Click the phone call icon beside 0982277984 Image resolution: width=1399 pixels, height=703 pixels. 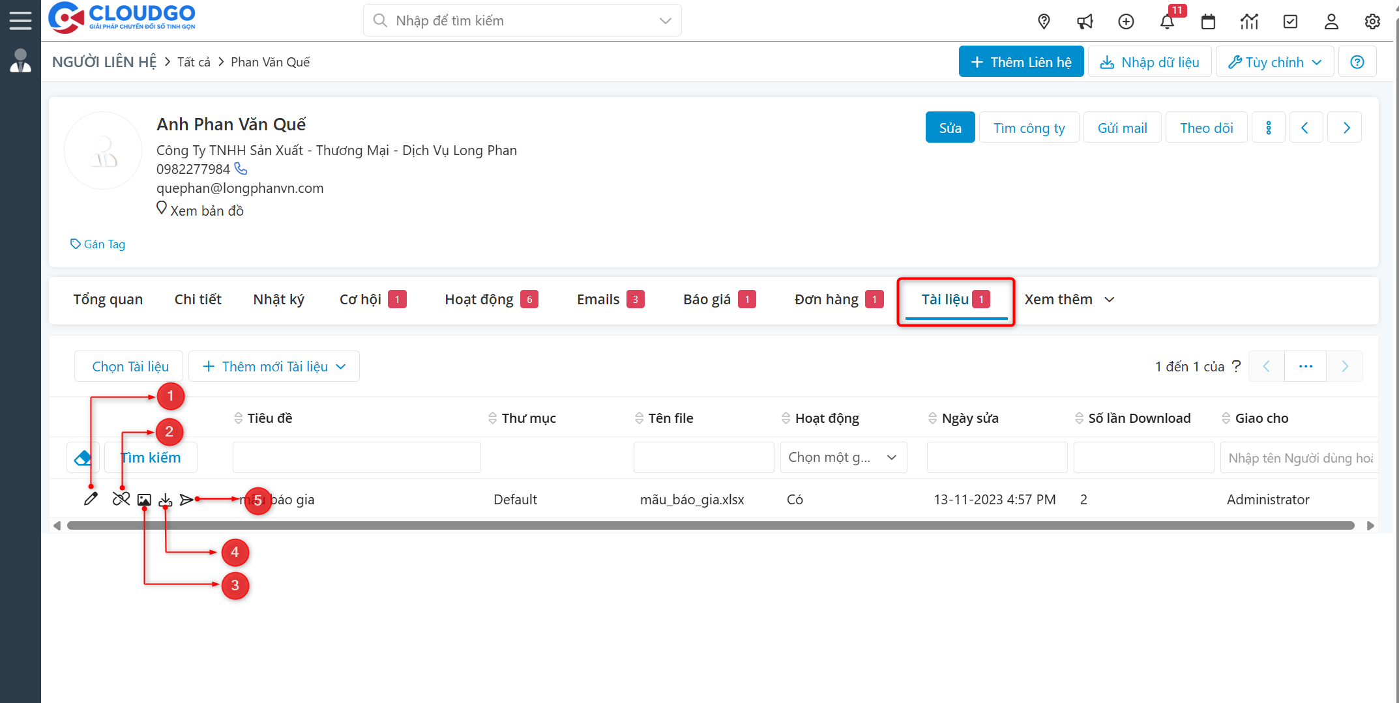tap(241, 169)
